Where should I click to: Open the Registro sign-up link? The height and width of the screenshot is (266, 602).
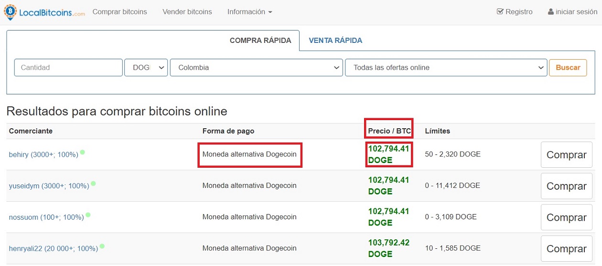tap(515, 12)
